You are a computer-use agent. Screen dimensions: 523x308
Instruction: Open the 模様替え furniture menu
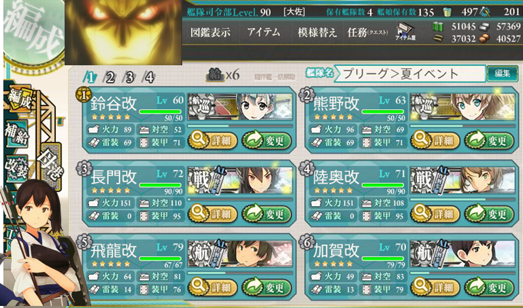[x=317, y=33]
